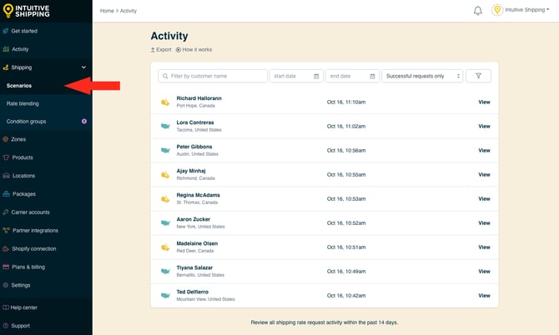Select the 'Oct 16, 10:42am' timestamp
The height and width of the screenshot is (335, 559).
pyautogui.click(x=346, y=296)
